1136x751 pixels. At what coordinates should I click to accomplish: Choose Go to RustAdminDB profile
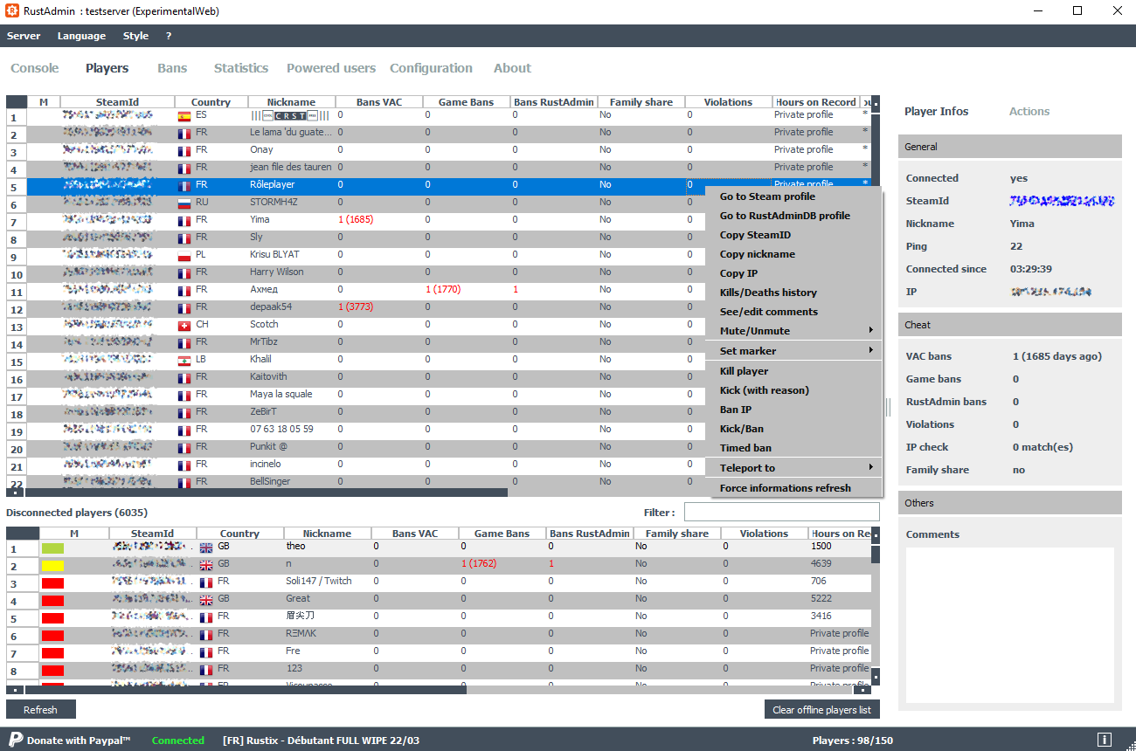point(794,216)
